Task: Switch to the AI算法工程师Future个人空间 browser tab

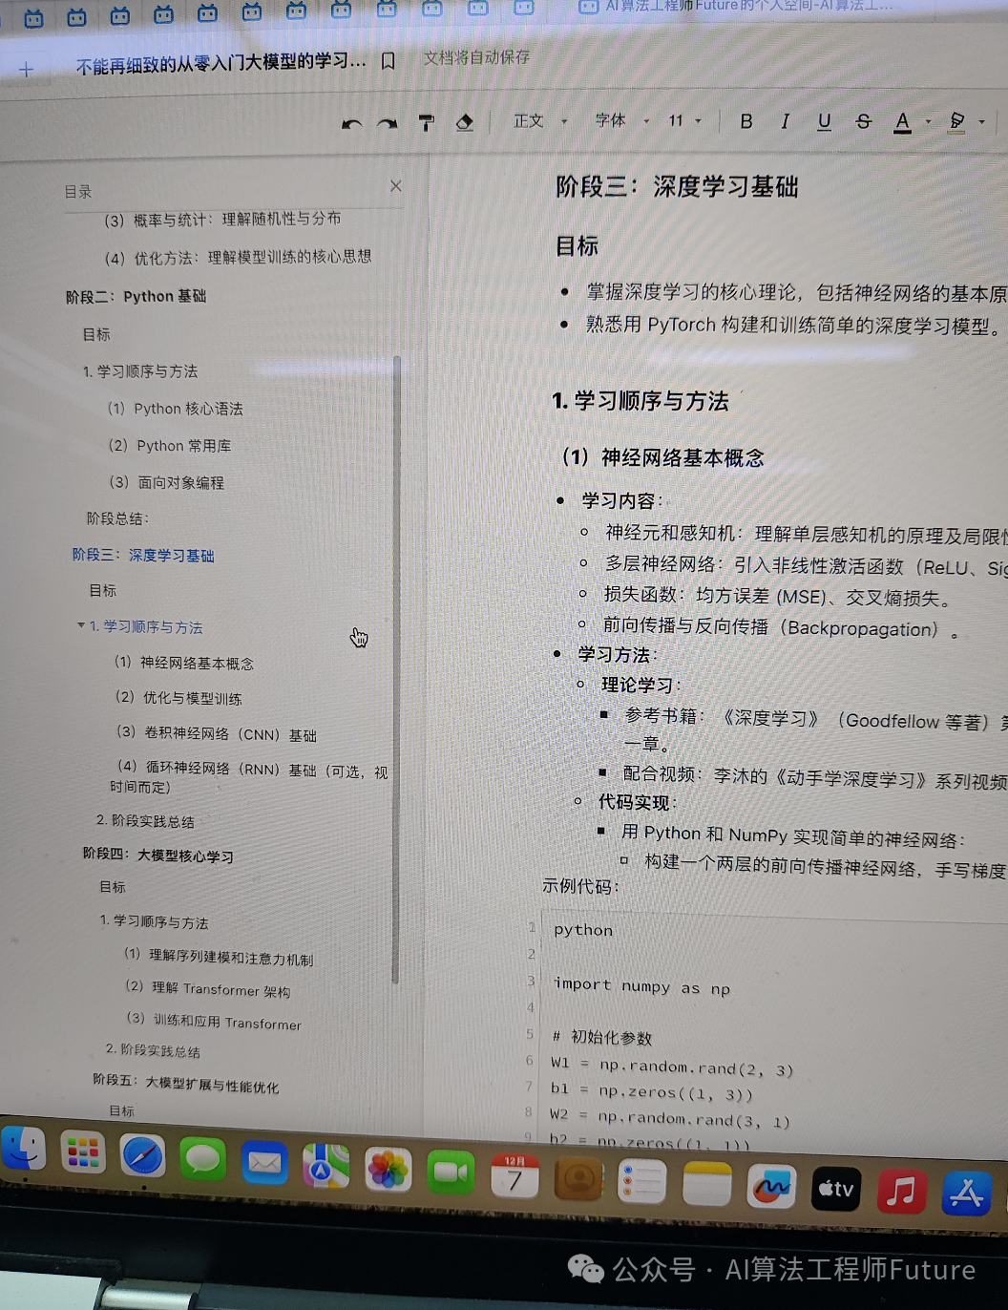Action: pyautogui.click(x=737, y=6)
